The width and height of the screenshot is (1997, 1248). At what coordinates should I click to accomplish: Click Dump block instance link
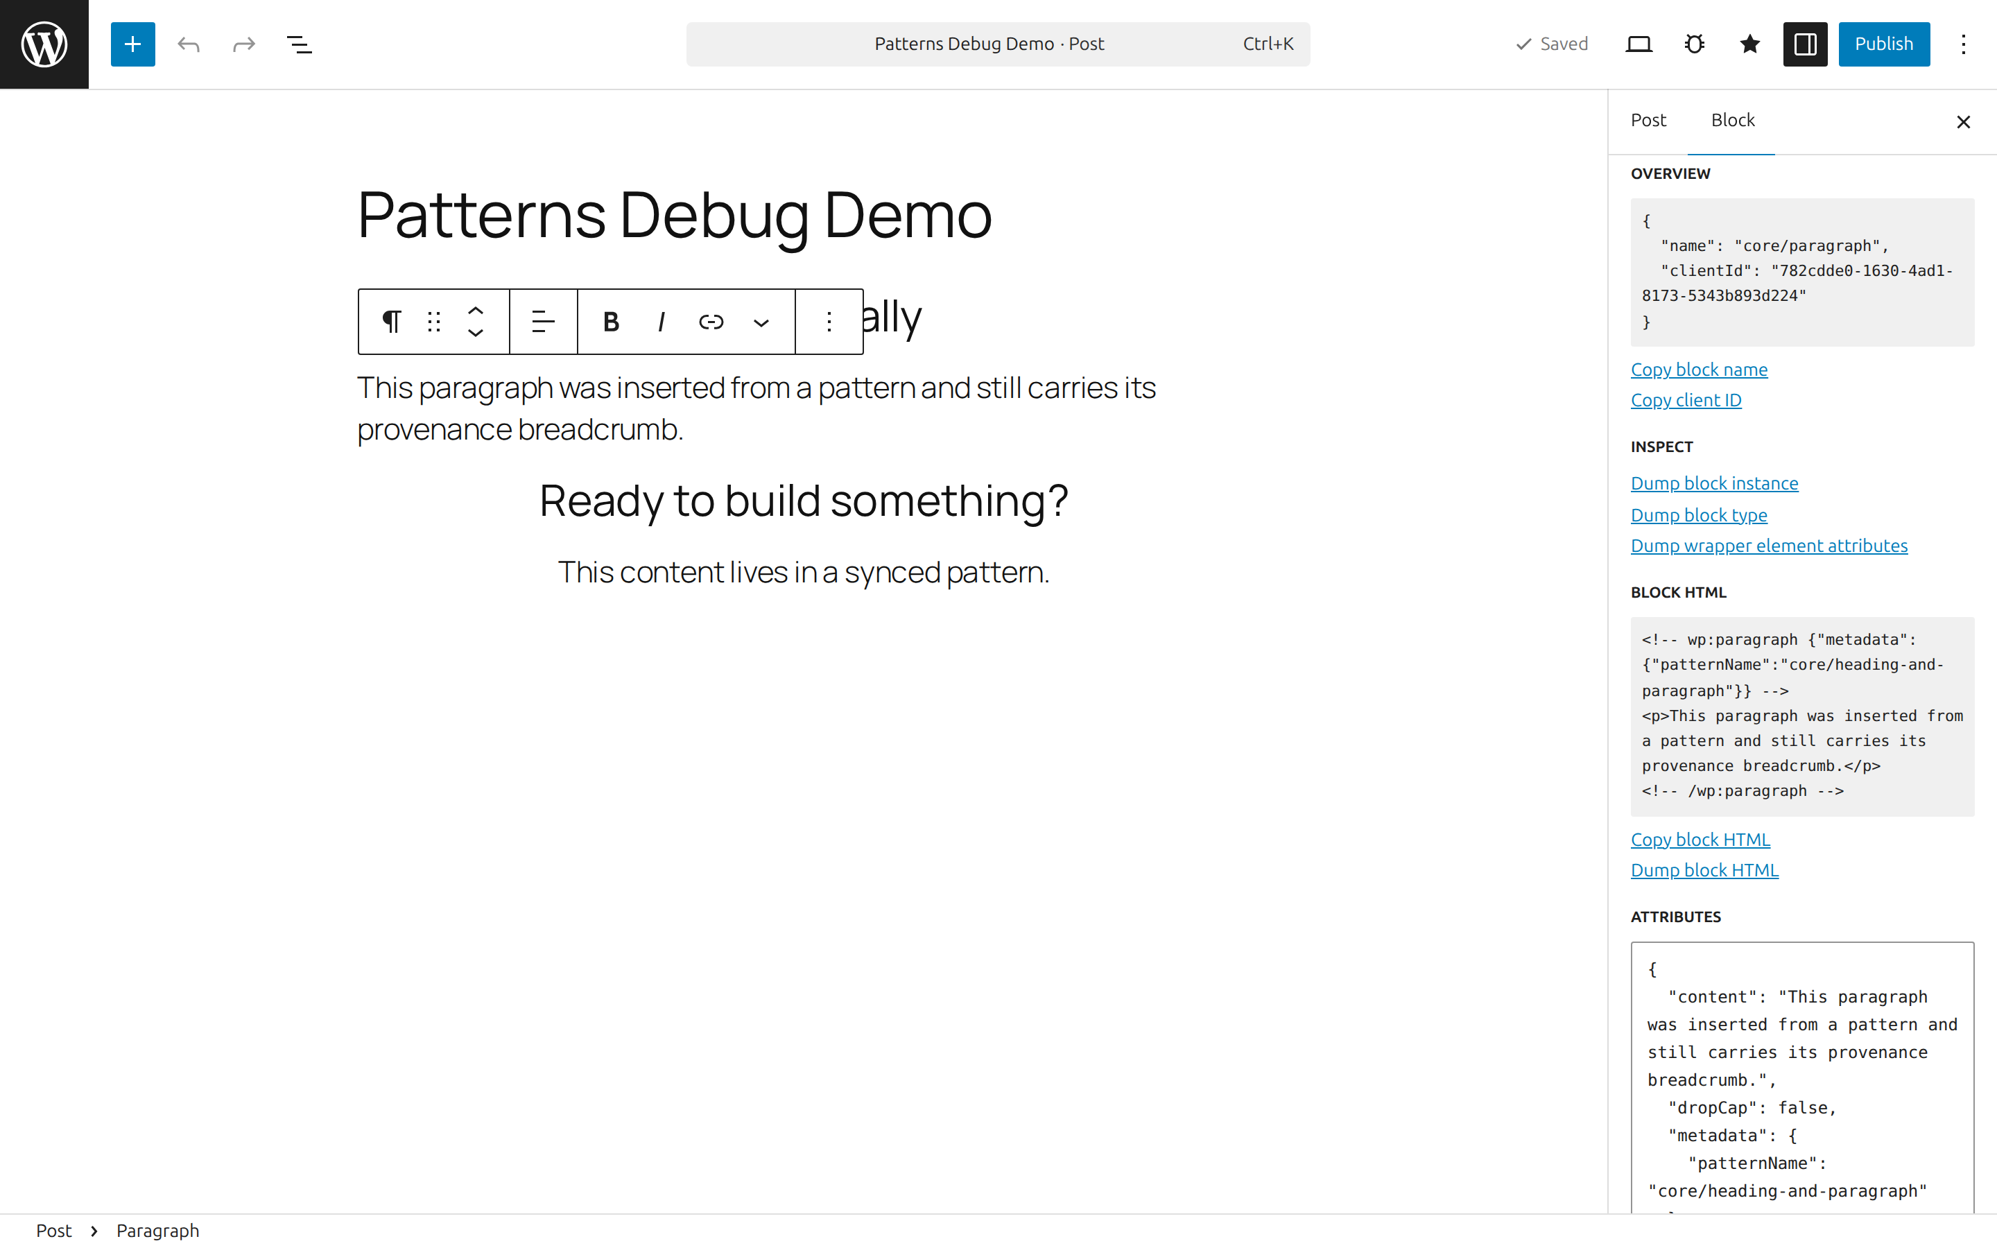click(1714, 484)
